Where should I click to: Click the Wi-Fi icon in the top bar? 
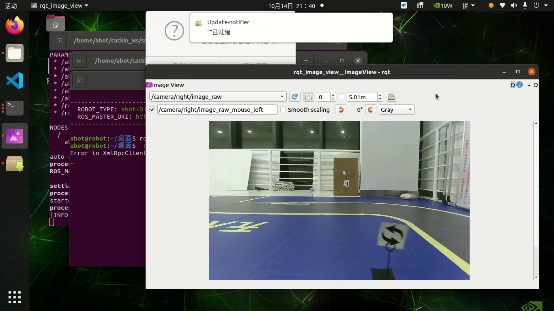tap(502, 6)
